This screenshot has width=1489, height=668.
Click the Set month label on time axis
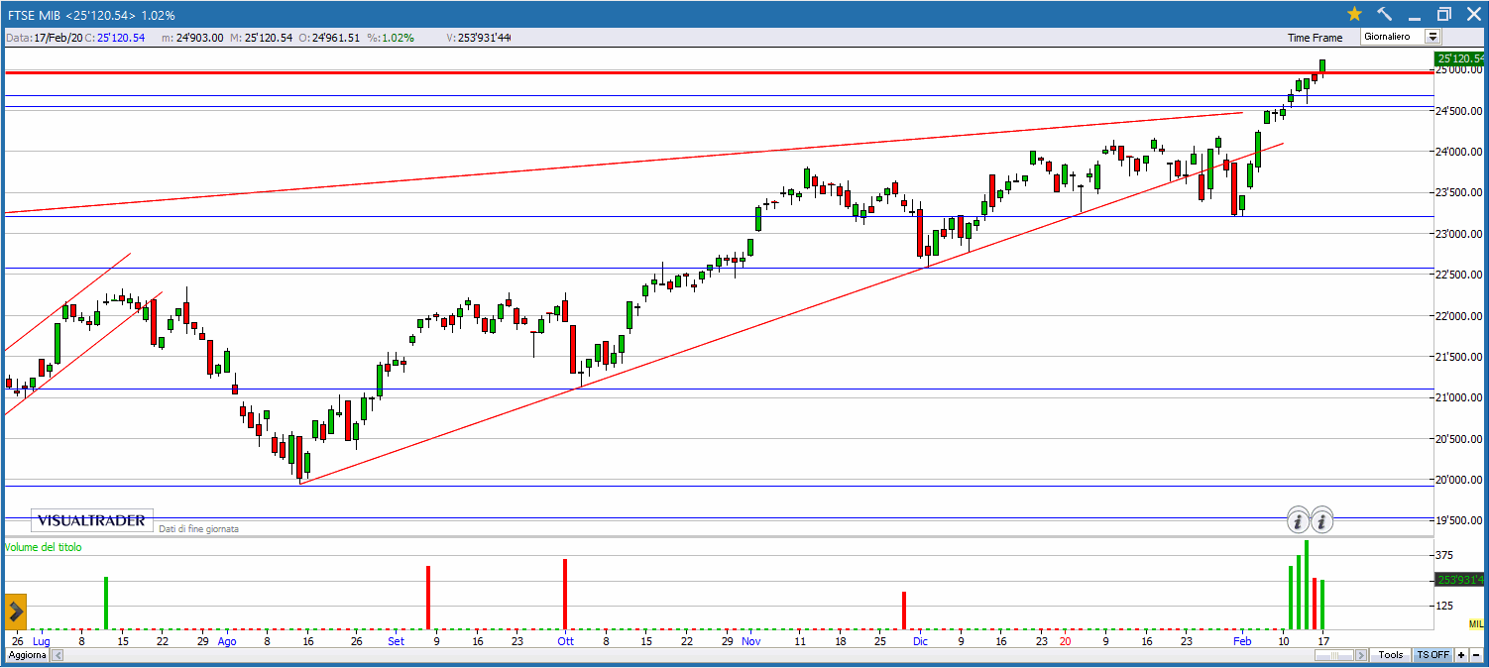(396, 641)
